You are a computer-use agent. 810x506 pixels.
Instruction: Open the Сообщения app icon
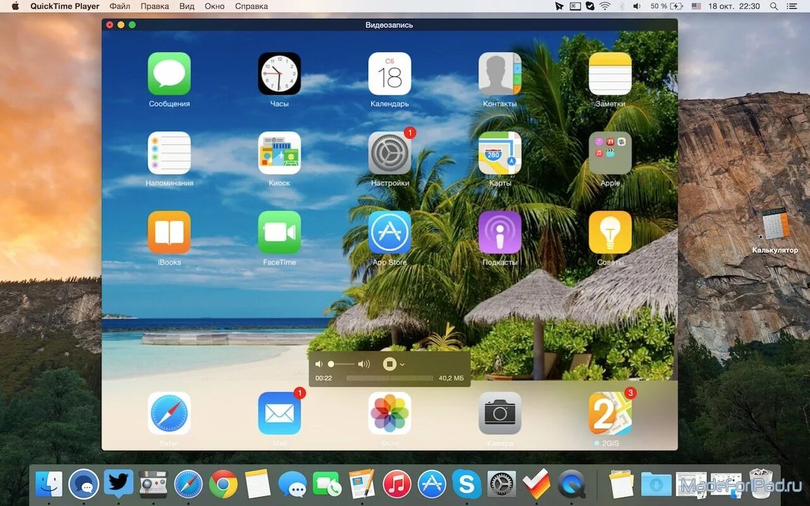(169, 73)
